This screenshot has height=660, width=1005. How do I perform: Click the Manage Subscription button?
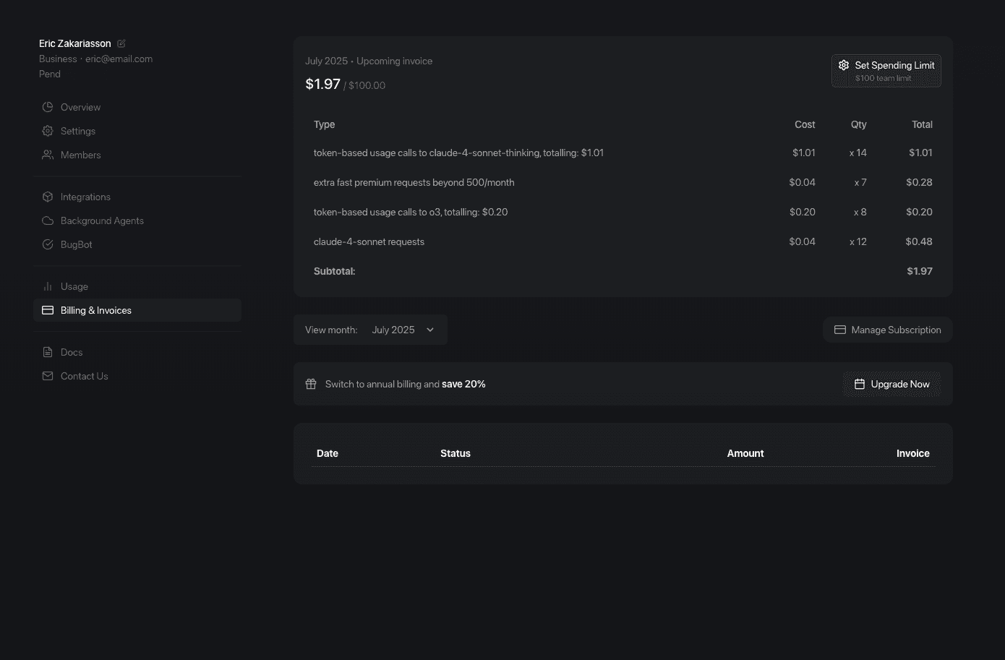click(888, 329)
